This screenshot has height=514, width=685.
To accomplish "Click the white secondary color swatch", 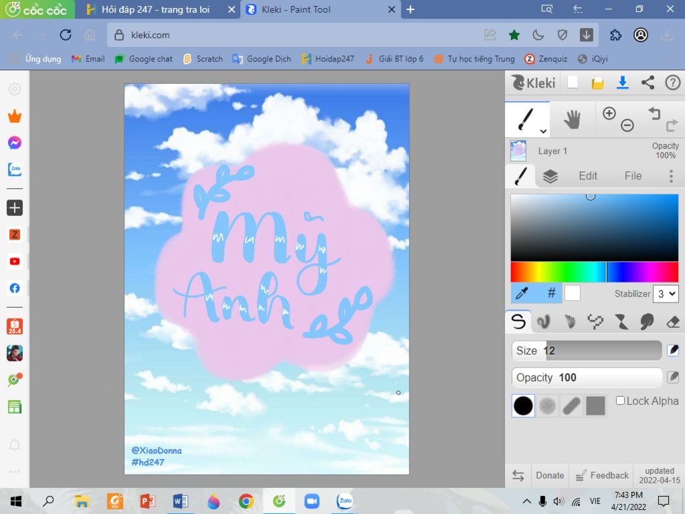I will [x=573, y=293].
